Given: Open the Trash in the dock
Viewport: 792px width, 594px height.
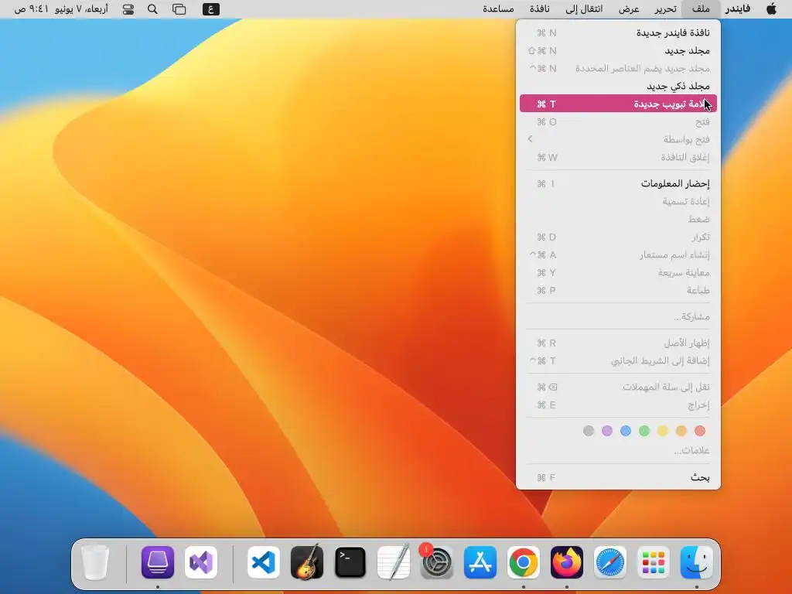Looking at the screenshot, I should coord(95,562).
